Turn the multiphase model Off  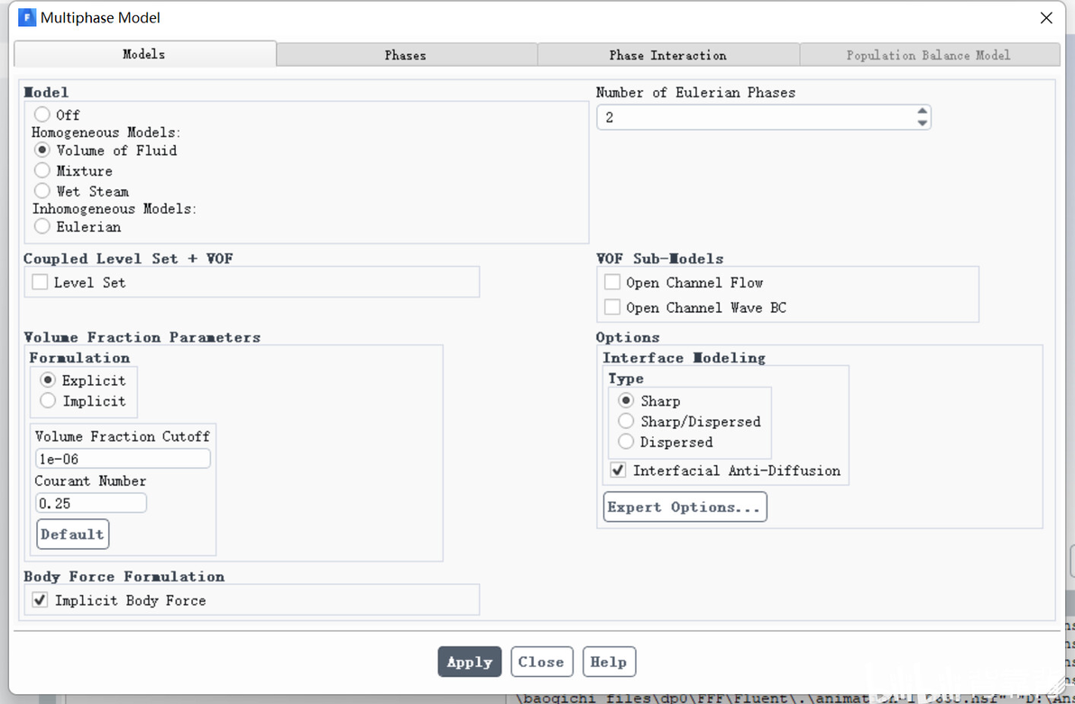[x=42, y=114]
